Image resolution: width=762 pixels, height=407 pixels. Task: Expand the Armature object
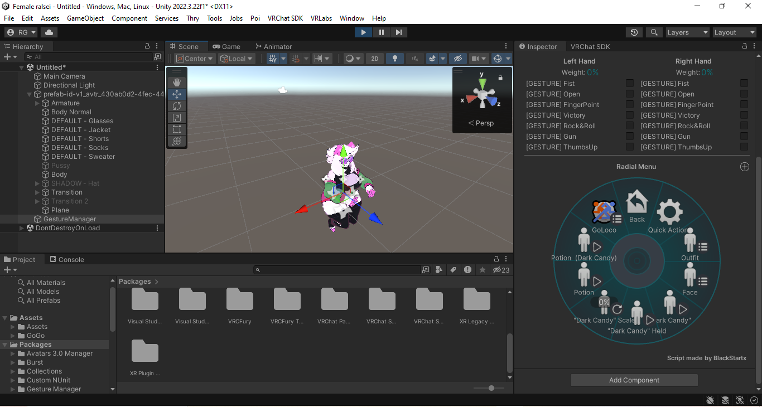tap(37, 103)
